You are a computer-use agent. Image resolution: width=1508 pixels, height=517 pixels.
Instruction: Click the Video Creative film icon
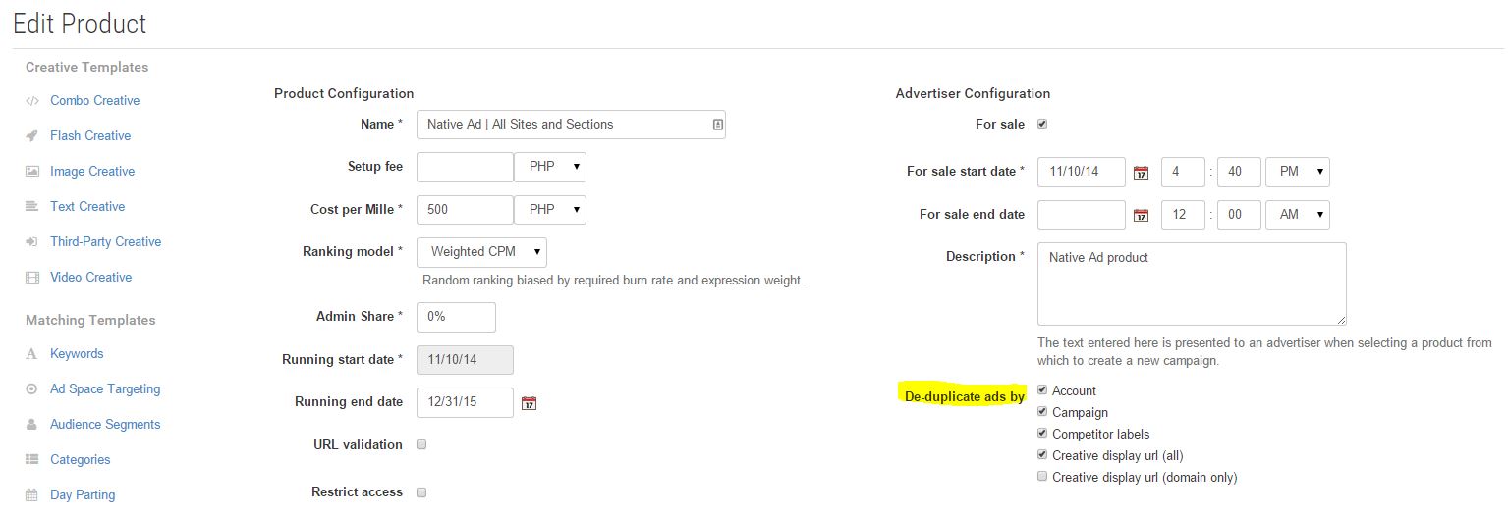click(32, 277)
